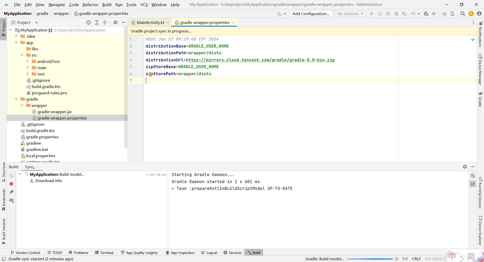Click the Run app play icon
Screen dimensions: 484x262
372,14
